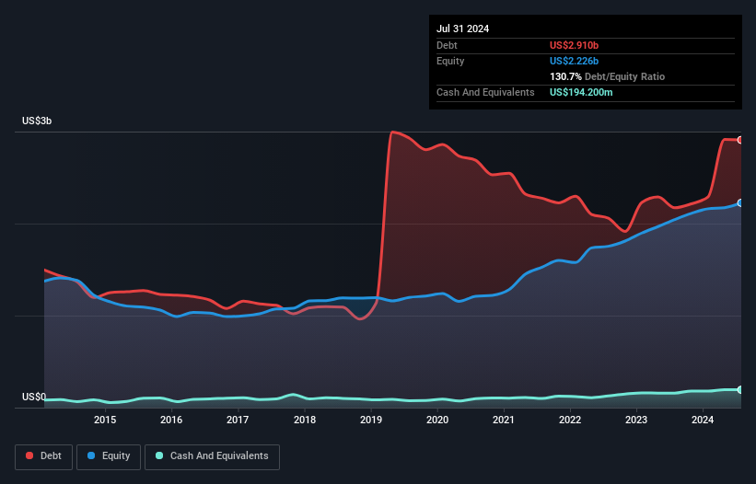Click the 2024 x-axis label

point(703,420)
